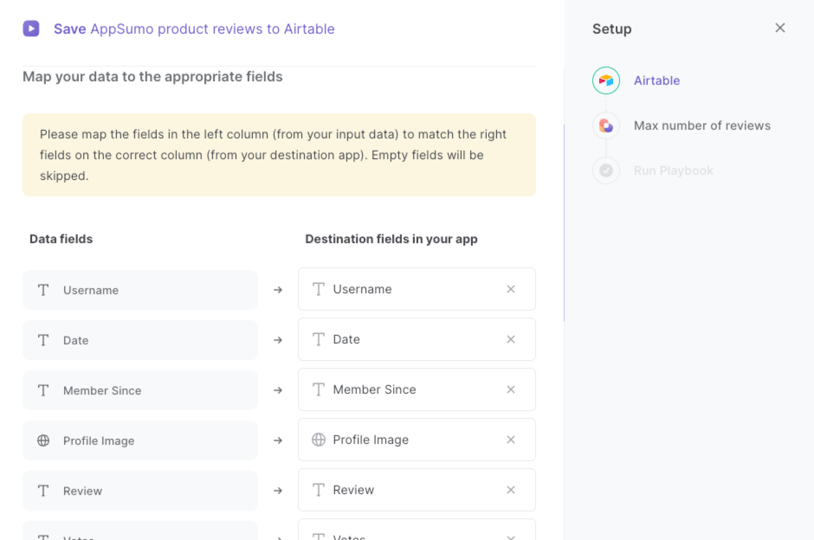814x540 pixels.
Task: Click the yellow mapping instructions notice
Action: coord(279,155)
